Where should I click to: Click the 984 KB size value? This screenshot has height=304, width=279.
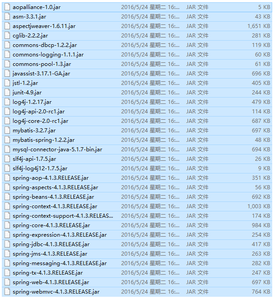(261, 226)
